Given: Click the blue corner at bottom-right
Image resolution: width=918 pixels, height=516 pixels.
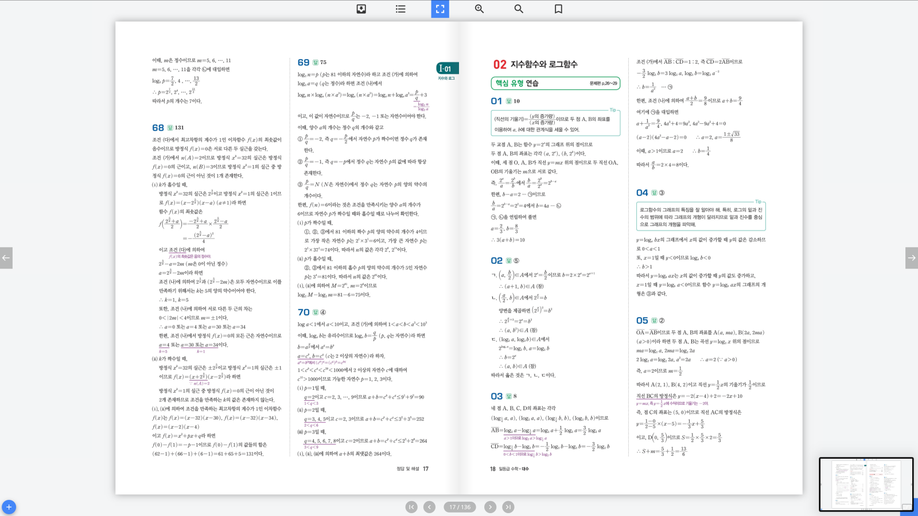Looking at the screenshot, I should 910,508.
